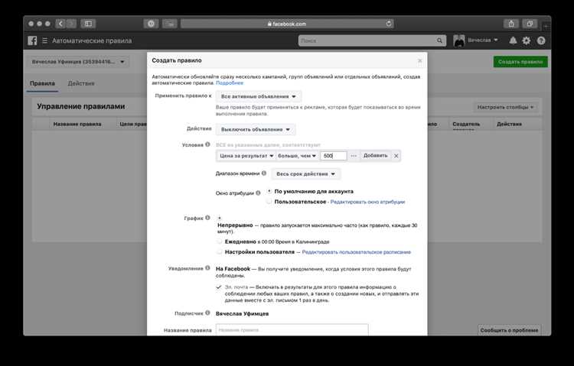Screen dimensions: 574x366
Task: Click the info icon next to Диапазон времени
Action: click(x=264, y=173)
